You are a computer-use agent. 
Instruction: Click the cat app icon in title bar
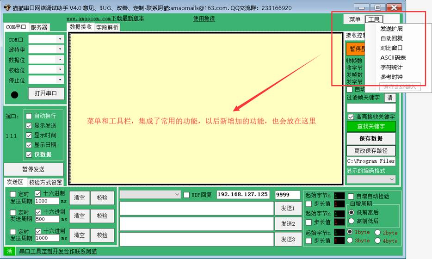point(8,7)
